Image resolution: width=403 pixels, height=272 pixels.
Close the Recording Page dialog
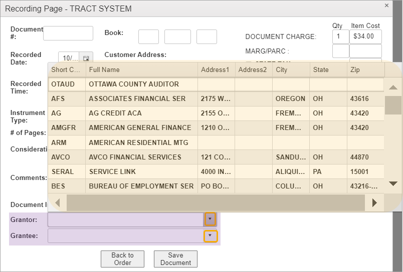(386, 5)
